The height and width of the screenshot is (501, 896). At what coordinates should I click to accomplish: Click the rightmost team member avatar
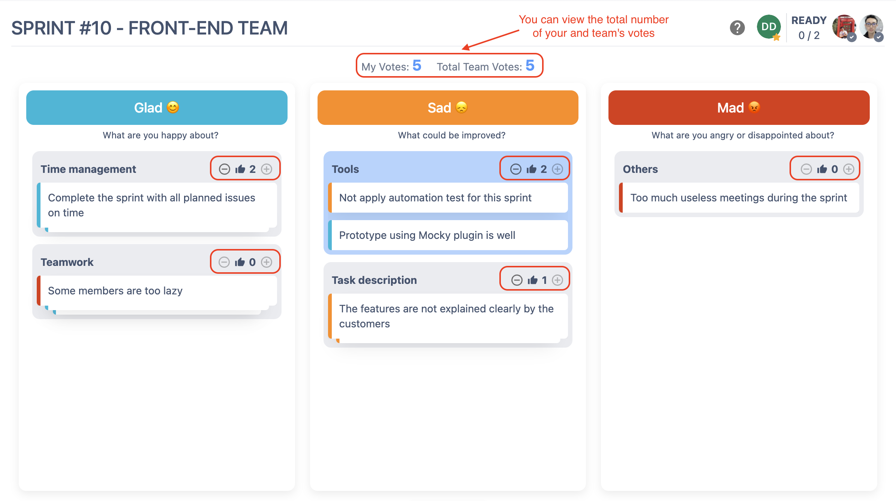(x=871, y=27)
